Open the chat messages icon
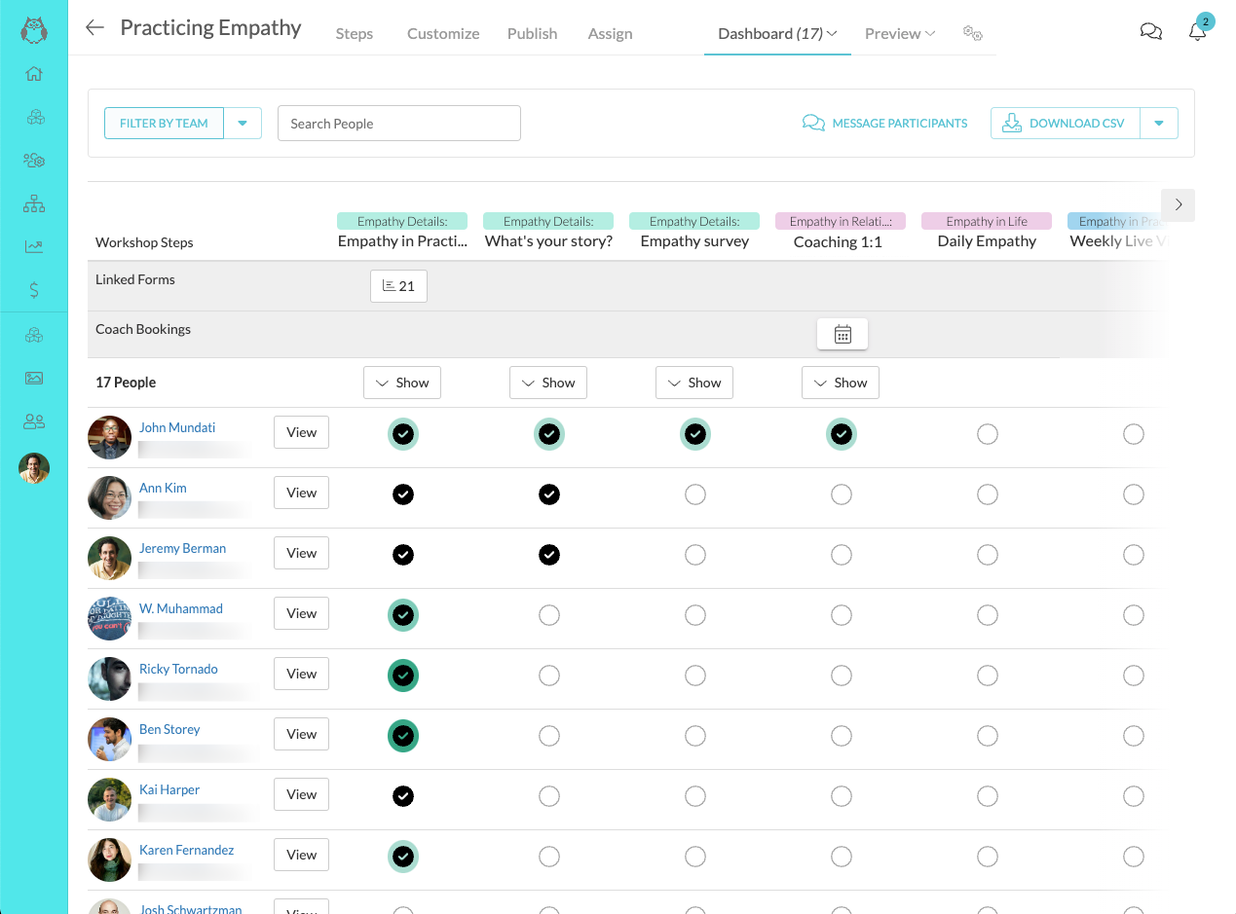The height and width of the screenshot is (914, 1236). click(x=1150, y=32)
